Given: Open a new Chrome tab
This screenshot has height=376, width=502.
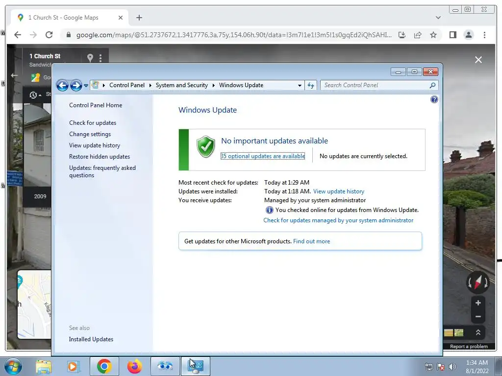Looking at the screenshot, I should 139,18.
